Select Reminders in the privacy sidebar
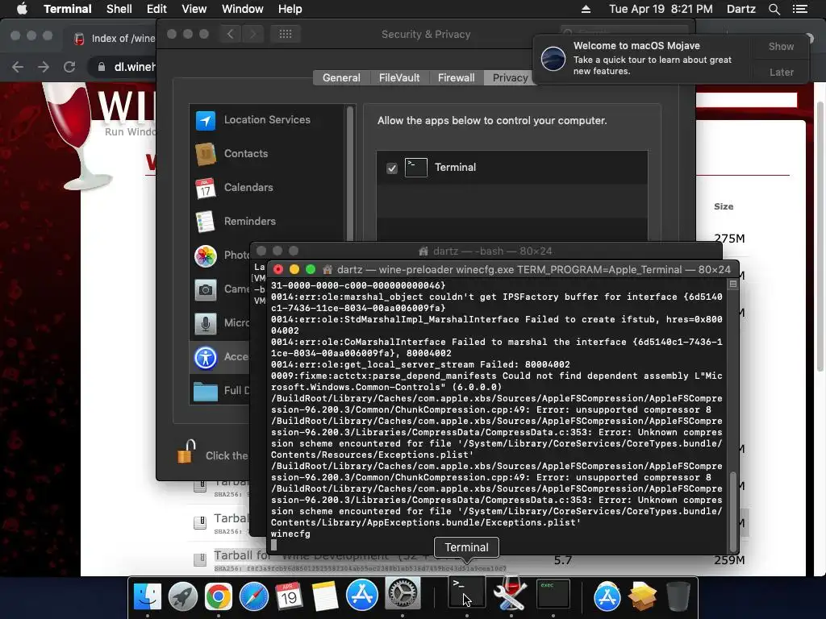826x619 pixels. pyautogui.click(x=266, y=221)
